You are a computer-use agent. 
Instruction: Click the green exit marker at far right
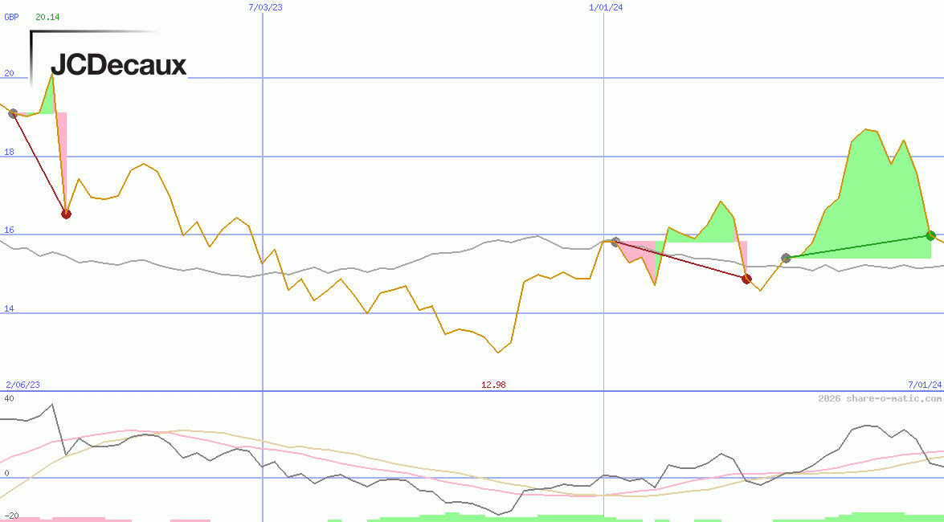[x=930, y=235]
